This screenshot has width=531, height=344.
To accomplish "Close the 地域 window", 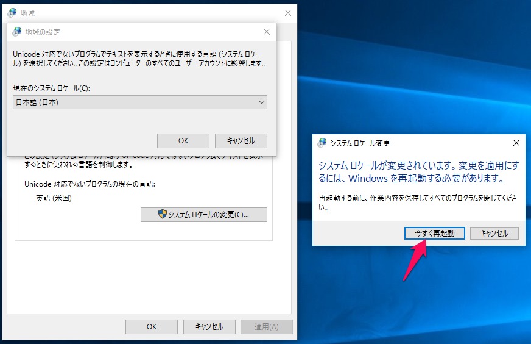I will (x=288, y=13).
